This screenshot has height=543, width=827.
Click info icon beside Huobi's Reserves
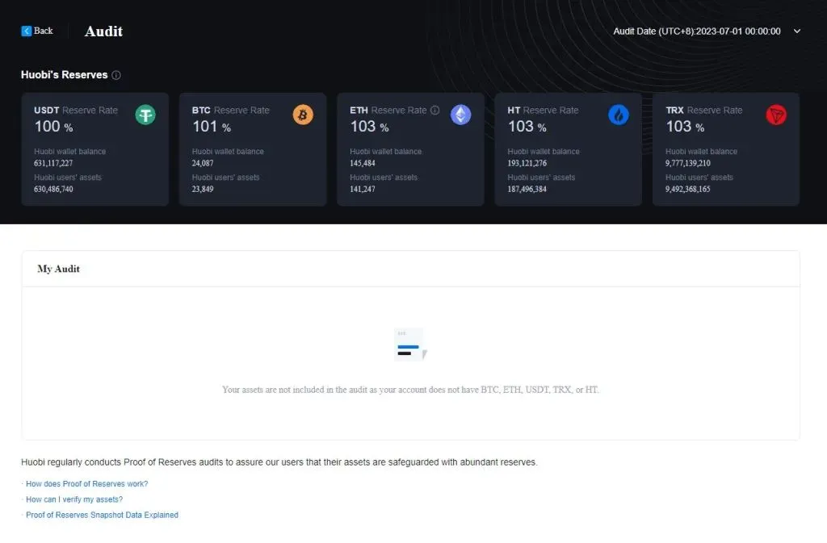coord(116,75)
